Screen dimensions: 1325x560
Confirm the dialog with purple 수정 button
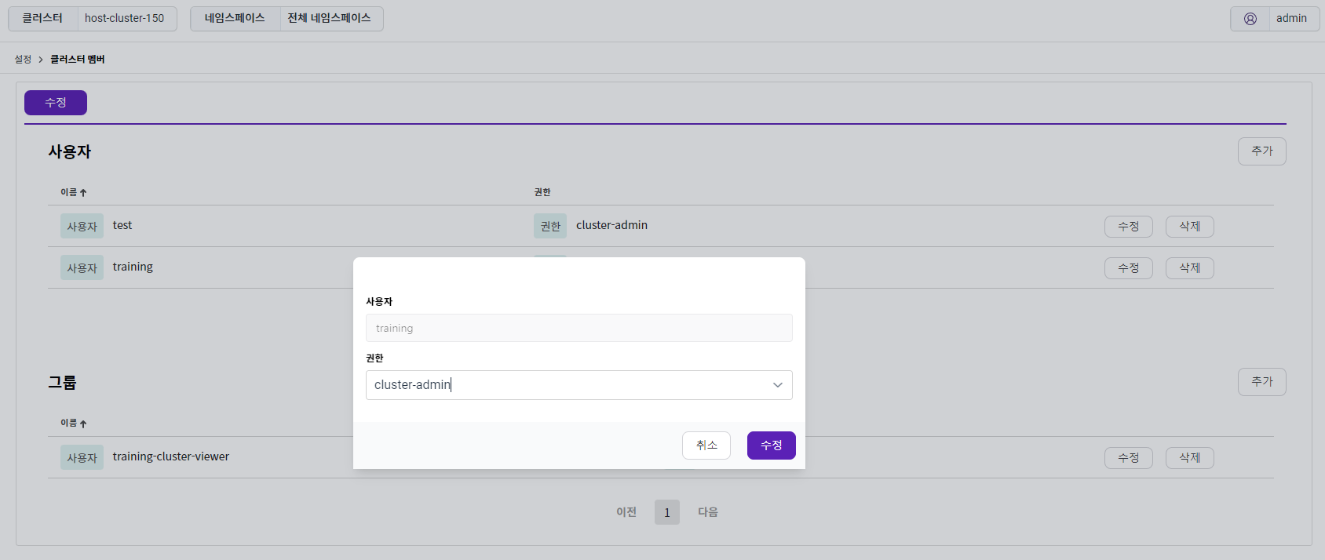772,445
